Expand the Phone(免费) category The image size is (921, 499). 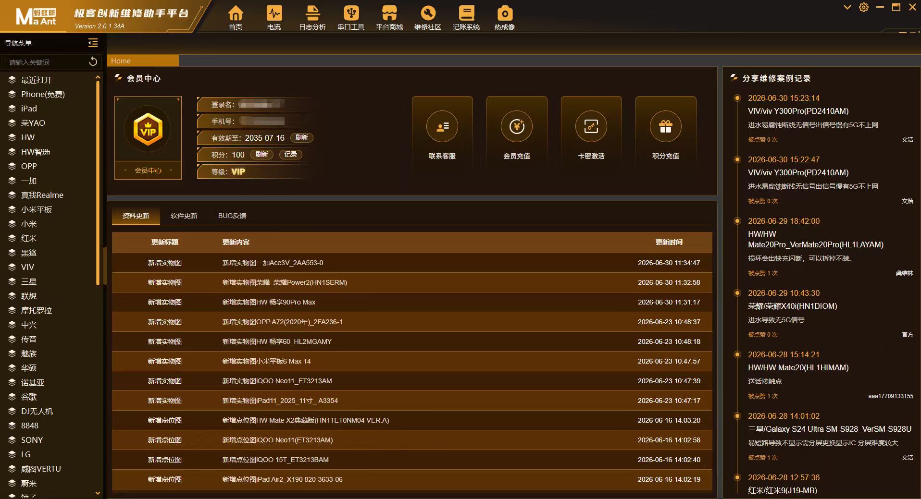43,94
